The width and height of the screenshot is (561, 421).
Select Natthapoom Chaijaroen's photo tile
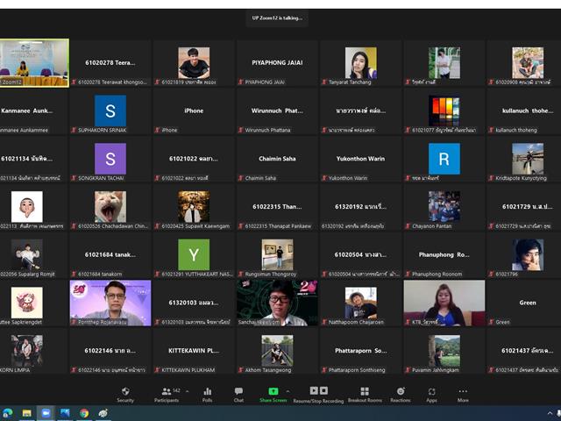click(360, 303)
